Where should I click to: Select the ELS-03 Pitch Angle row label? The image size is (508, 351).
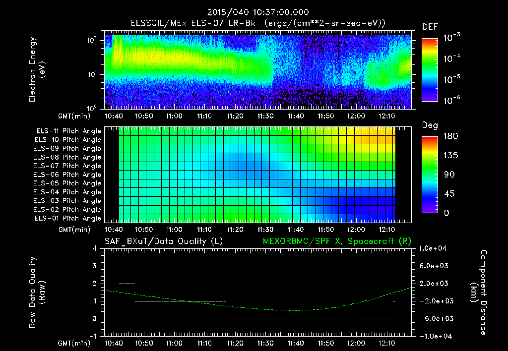point(67,201)
